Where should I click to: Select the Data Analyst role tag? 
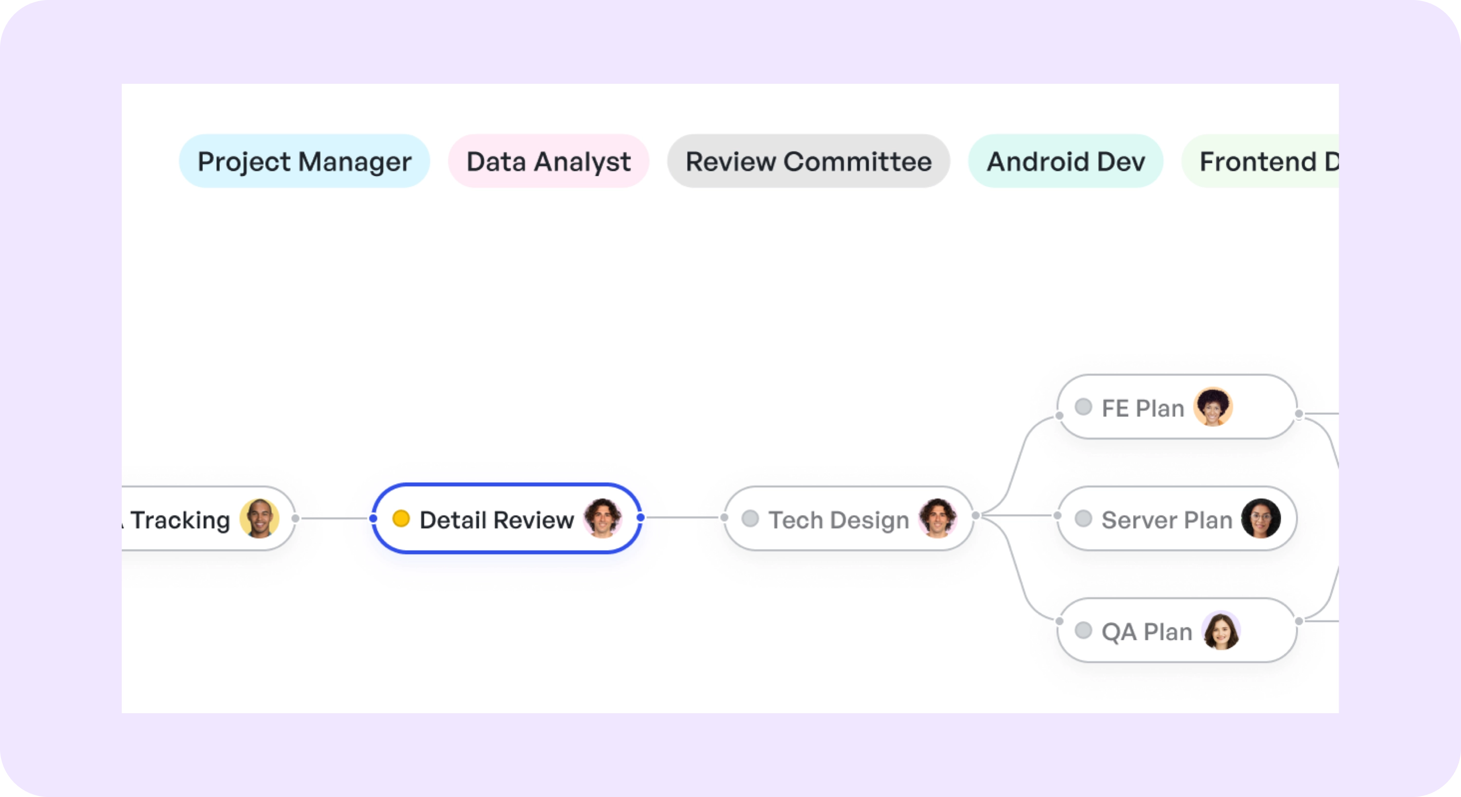pyautogui.click(x=548, y=161)
